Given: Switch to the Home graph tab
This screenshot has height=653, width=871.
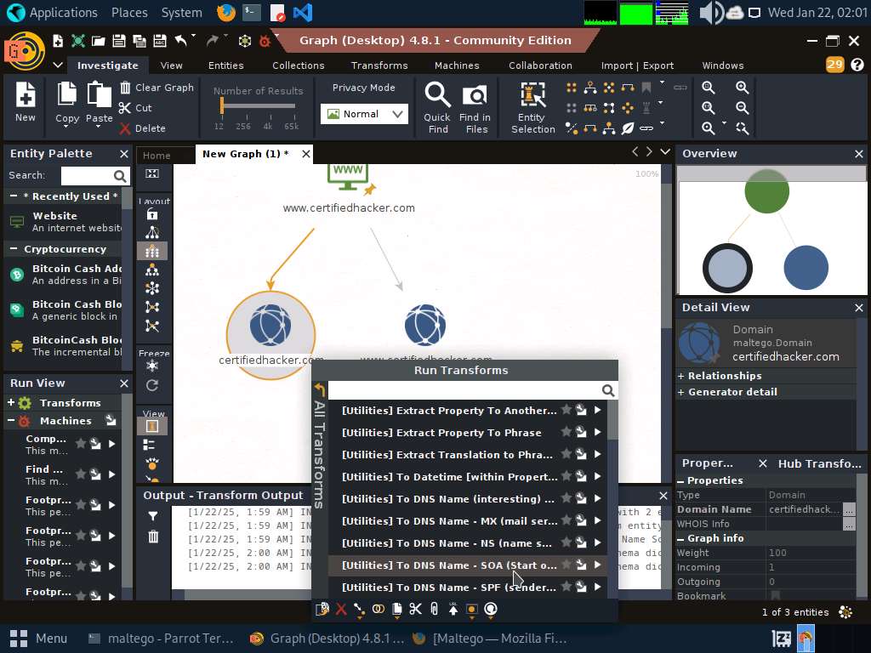Looking at the screenshot, I should [157, 156].
